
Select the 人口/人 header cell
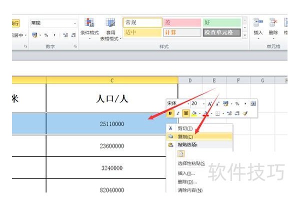tap(112, 98)
